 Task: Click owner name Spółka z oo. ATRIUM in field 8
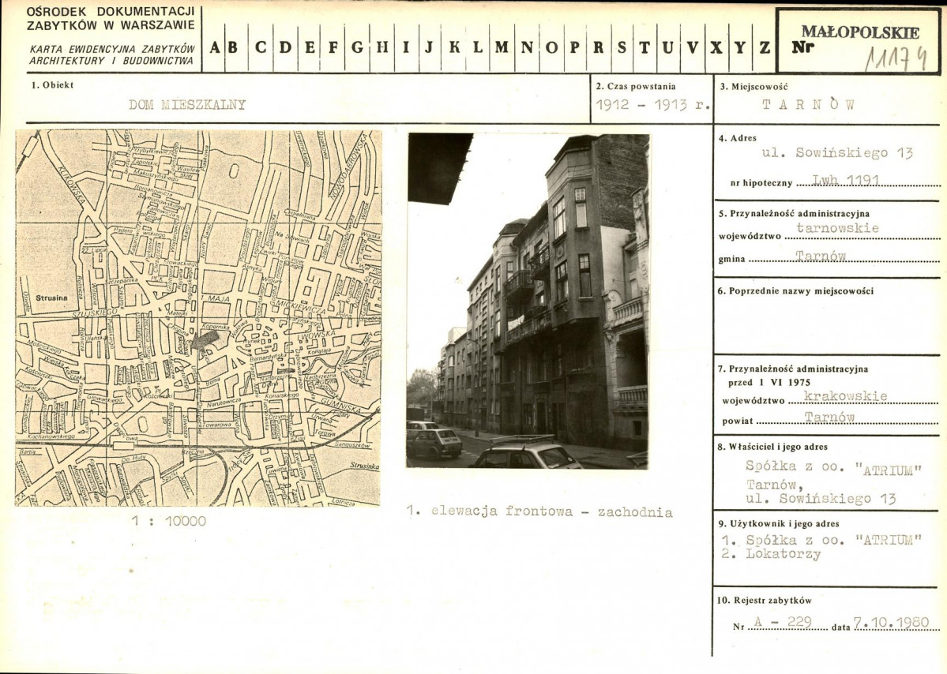834,468
